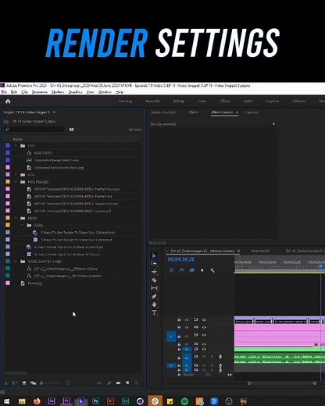
Task: Create a New Bin in project panel
Action: coord(118,383)
